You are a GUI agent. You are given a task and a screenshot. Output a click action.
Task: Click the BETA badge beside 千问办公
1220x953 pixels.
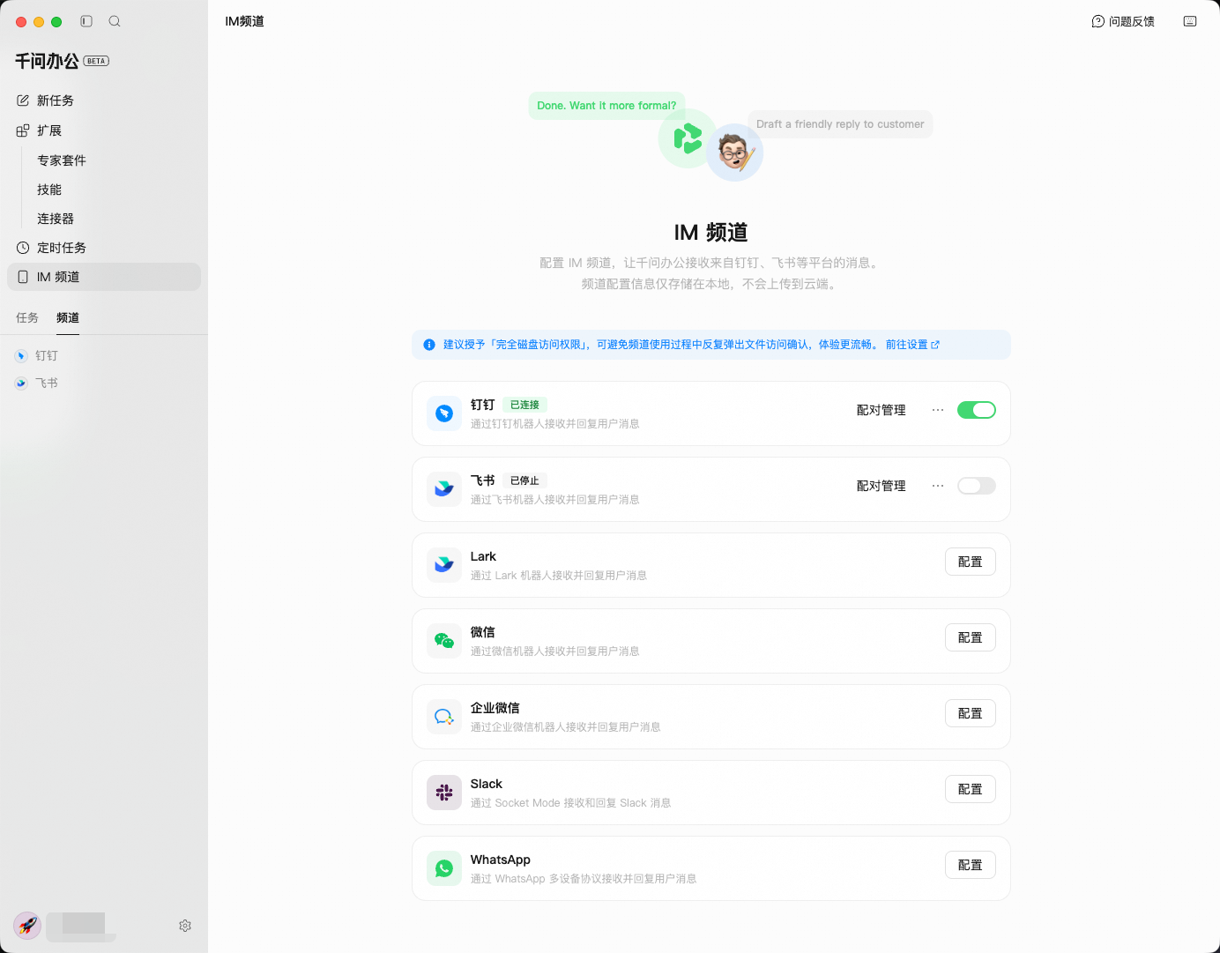[96, 61]
